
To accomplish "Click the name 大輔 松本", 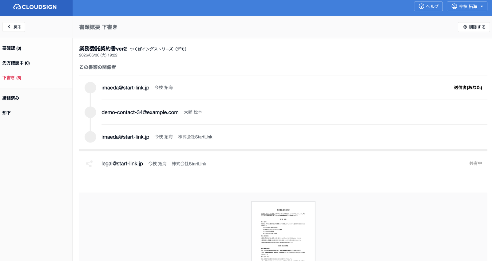I will [193, 112].
